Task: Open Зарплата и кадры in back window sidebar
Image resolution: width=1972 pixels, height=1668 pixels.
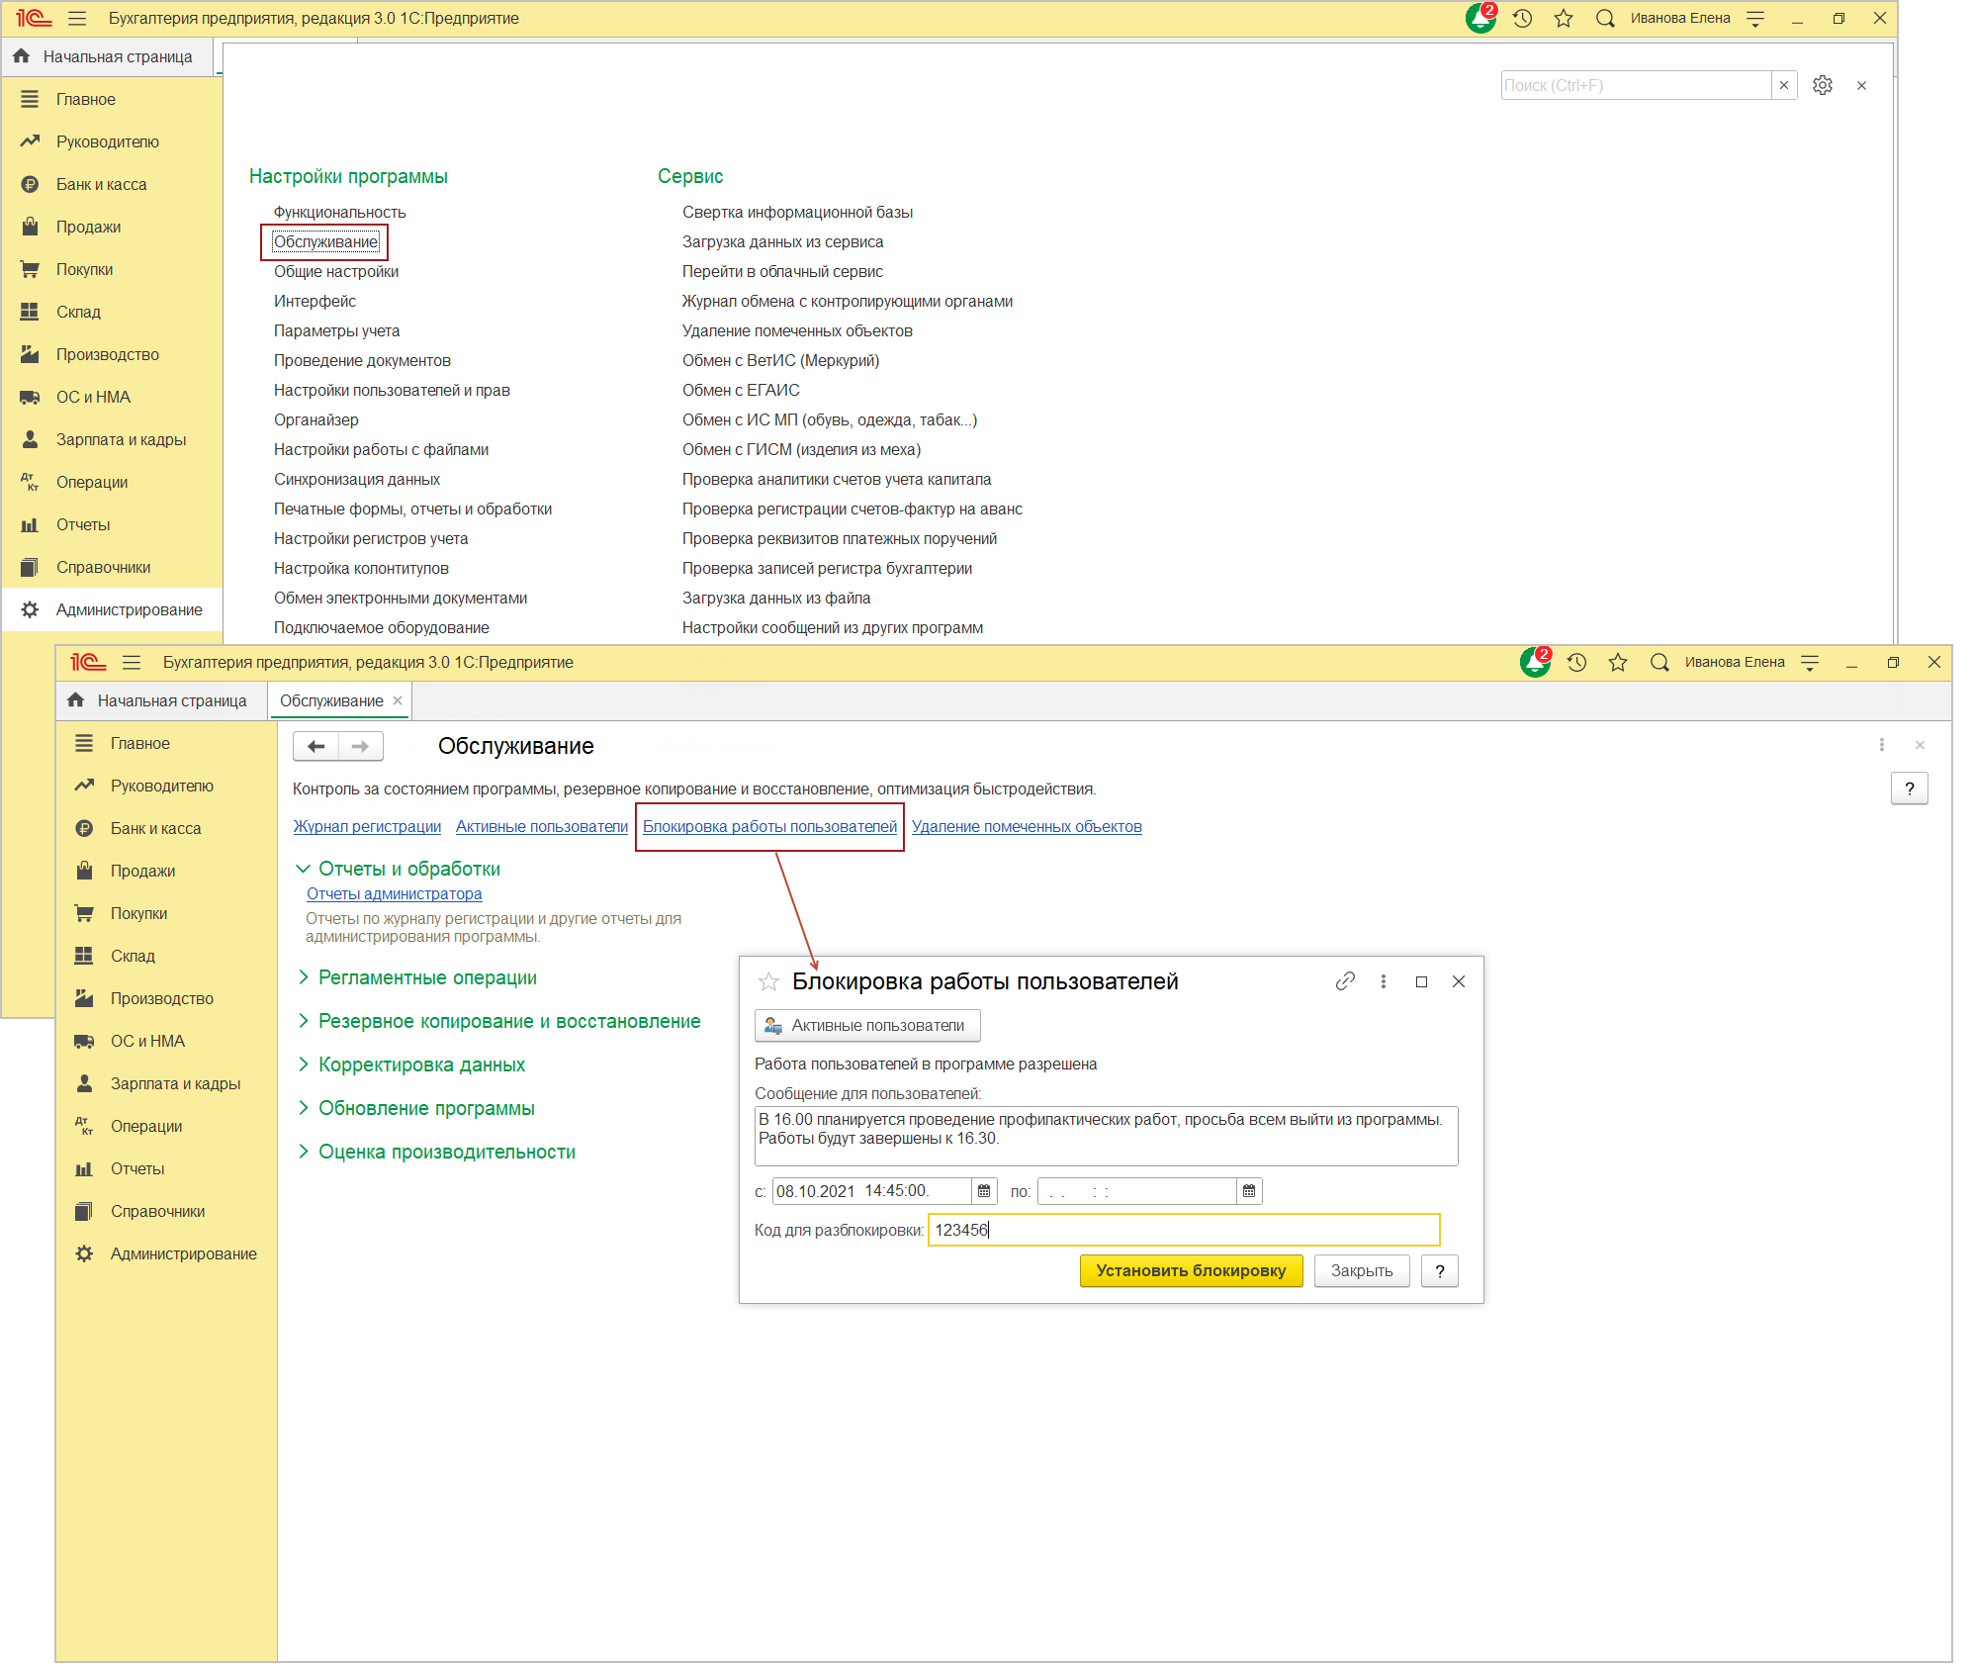Action: pos(112,439)
